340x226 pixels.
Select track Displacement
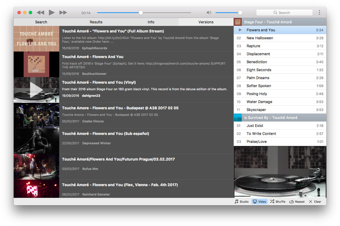(280, 54)
